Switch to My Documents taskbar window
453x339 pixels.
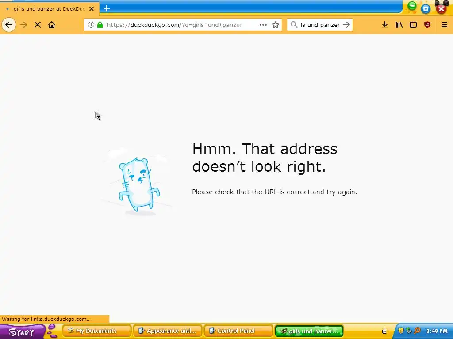tap(97, 331)
